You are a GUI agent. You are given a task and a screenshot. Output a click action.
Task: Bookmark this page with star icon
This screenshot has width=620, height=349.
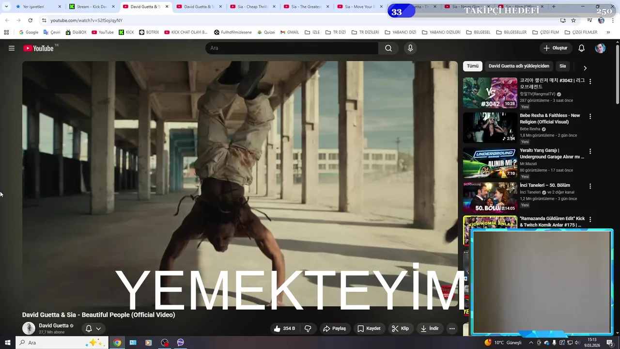(x=573, y=20)
